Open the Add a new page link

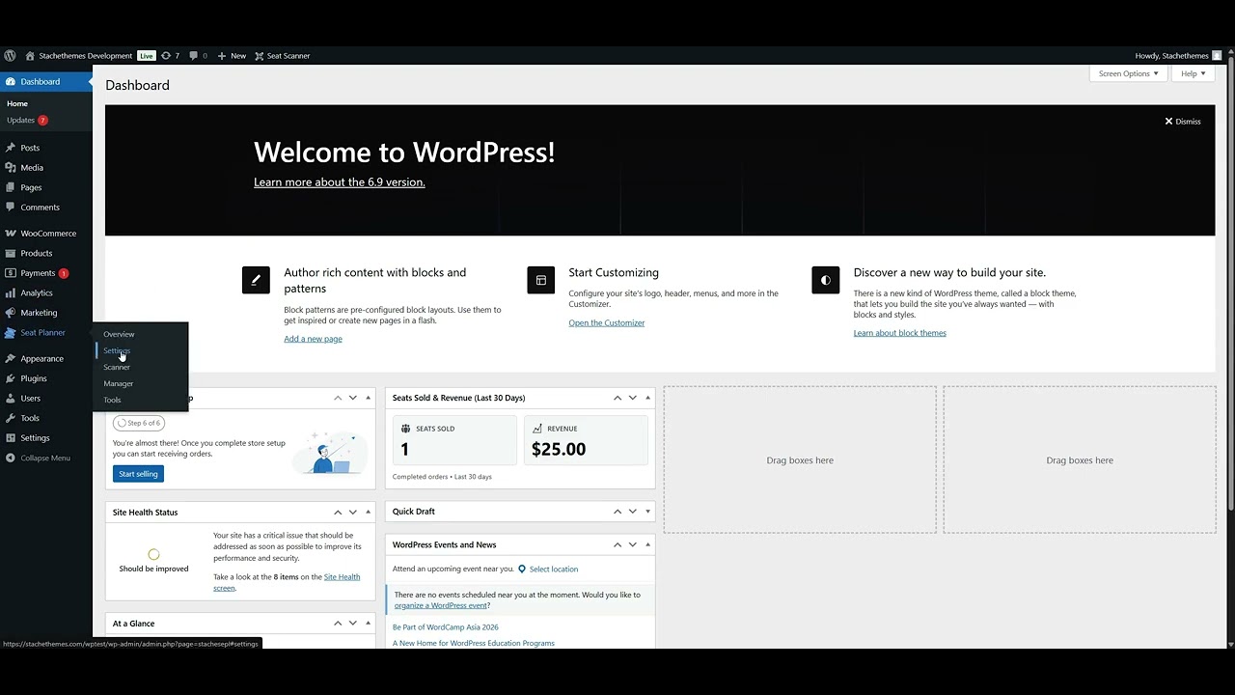point(313,339)
